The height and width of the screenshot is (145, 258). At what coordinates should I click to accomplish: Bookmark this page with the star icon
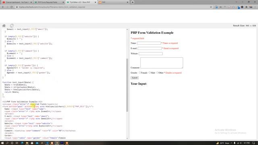coord(211,7)
